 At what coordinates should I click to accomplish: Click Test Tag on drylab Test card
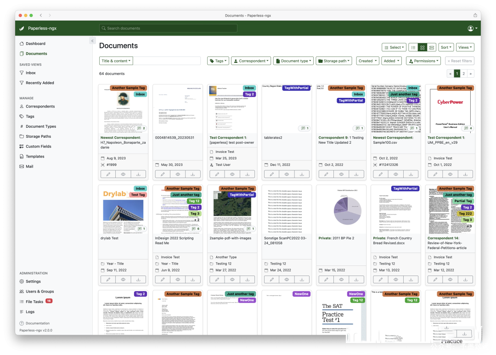pyautogui.click(x=138, y=195)
